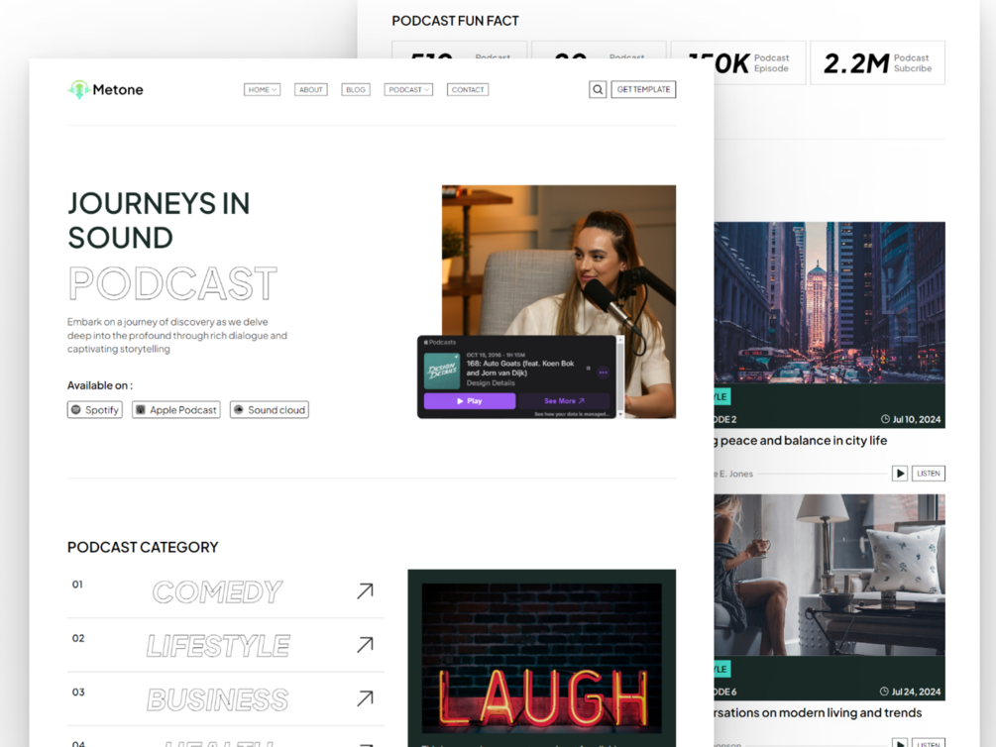
Task: Click the Spotify logo icon
Action: point(76,410)
